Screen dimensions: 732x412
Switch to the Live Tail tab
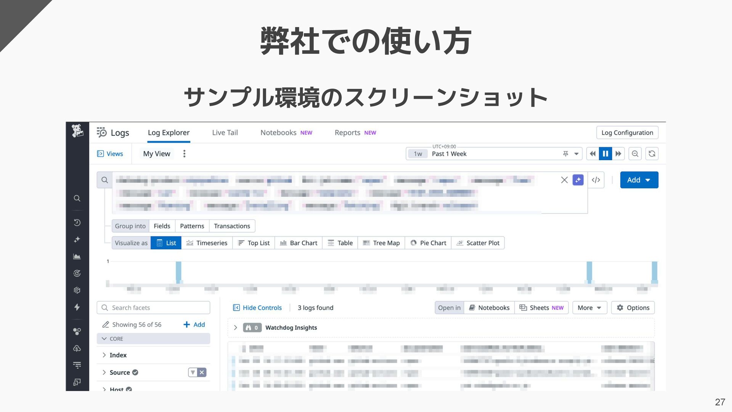pos(225,133)
